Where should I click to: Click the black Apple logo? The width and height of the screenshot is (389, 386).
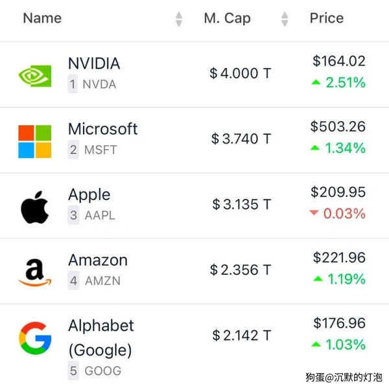(34, 207)
